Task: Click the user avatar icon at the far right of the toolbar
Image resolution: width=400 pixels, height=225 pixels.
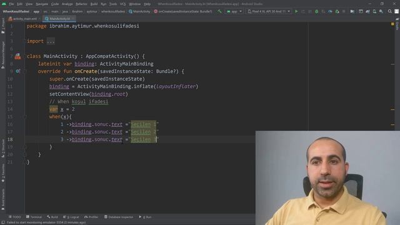Action: click(x=397, y=11)
